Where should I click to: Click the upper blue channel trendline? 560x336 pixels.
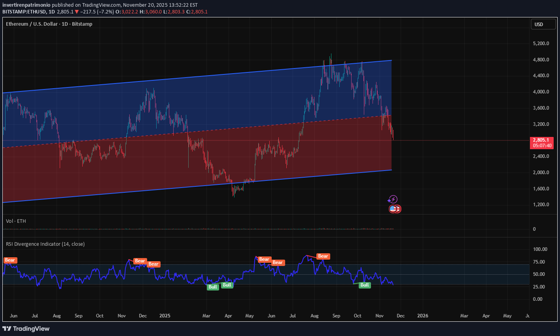198,77
